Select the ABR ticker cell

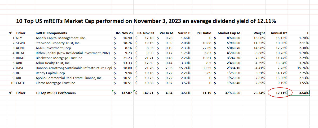tap(19, 63)
